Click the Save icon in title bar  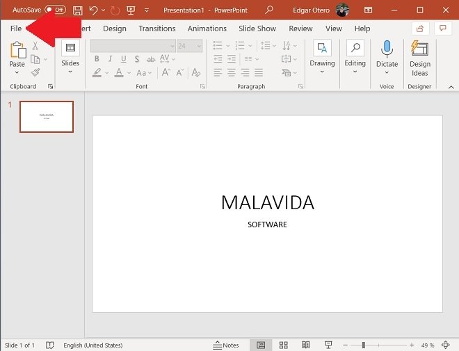tap(78, 10)
